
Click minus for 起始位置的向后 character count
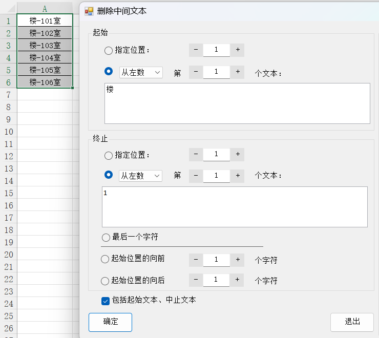point(196,280)
